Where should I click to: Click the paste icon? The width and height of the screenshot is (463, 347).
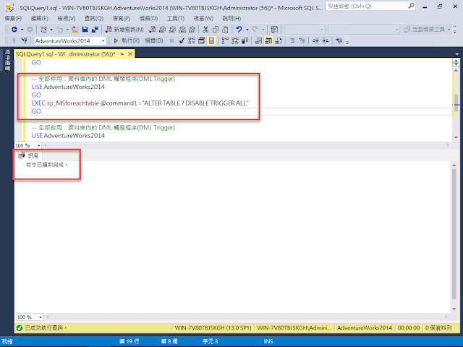225,29
